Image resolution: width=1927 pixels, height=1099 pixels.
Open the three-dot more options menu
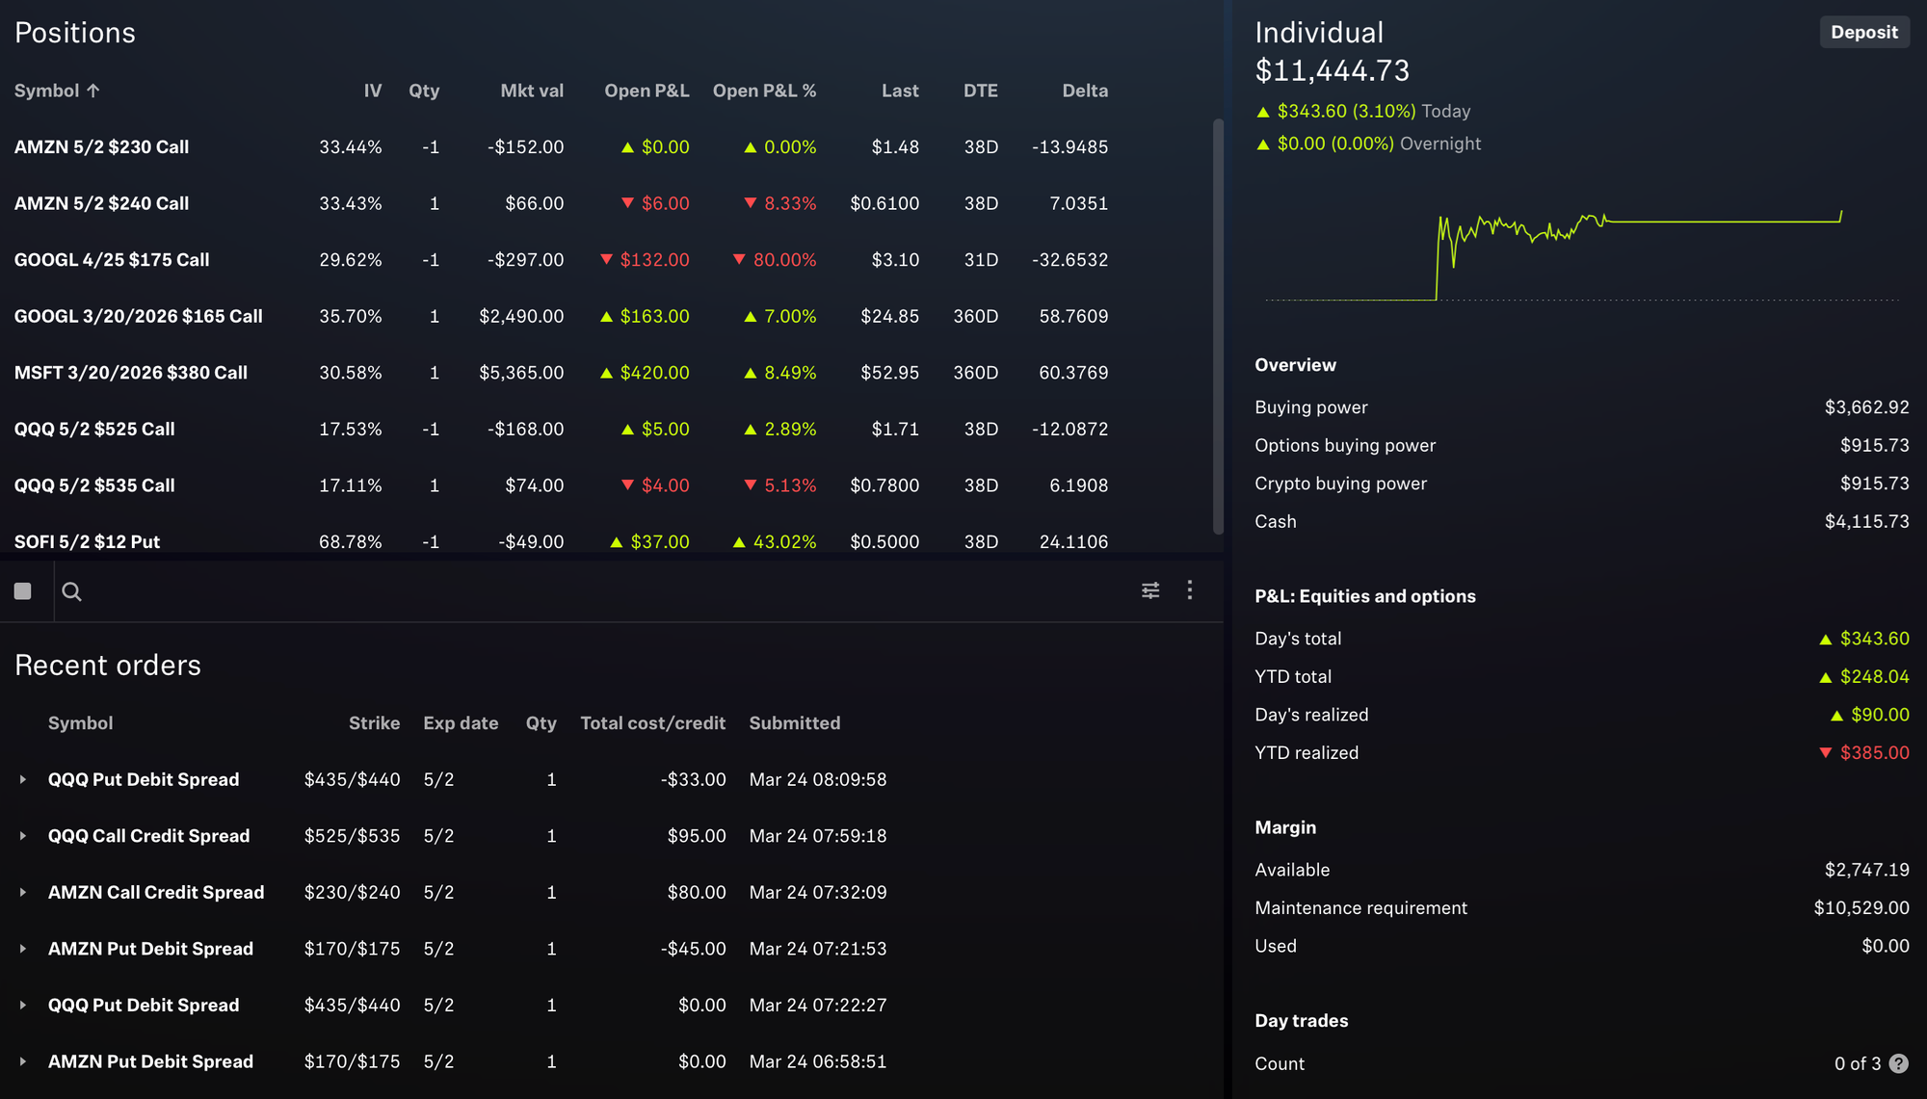tap(1190, 589)
